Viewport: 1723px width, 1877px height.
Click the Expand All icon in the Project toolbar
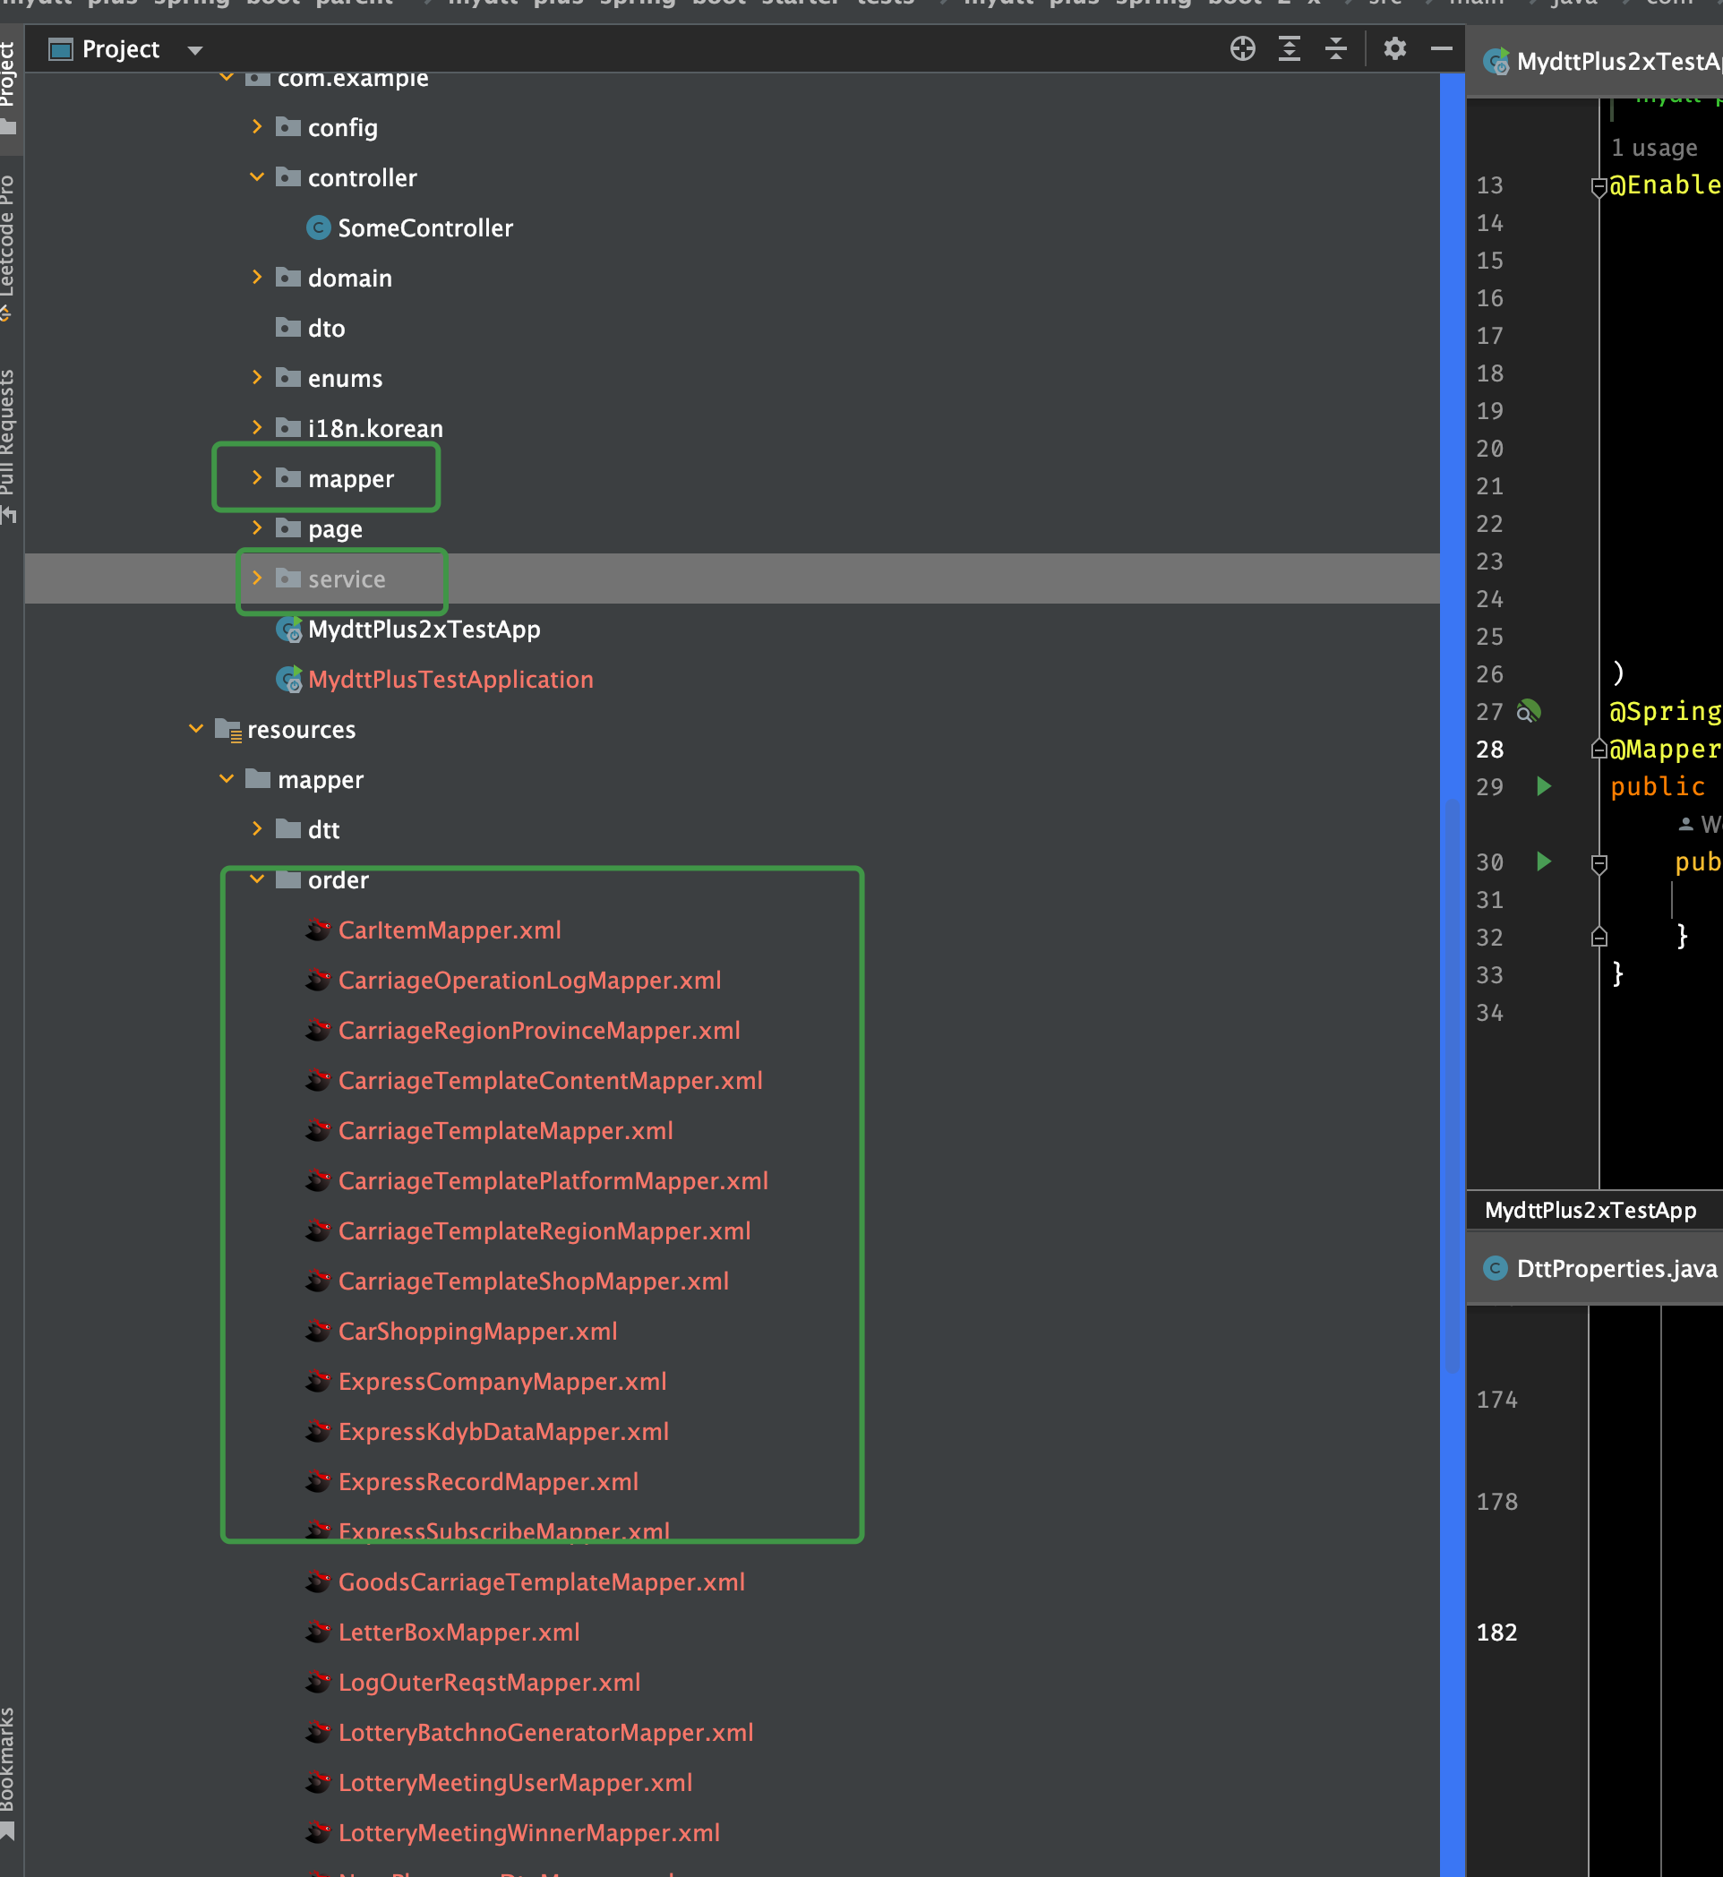[1289, 48]
